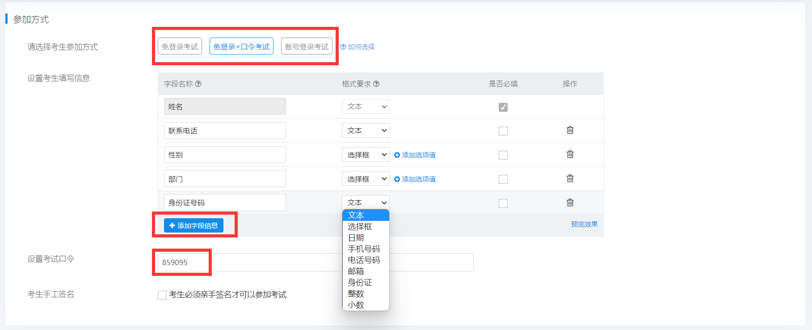Viewport: 812px width, 330px height.
Task: Click plus icon in 性别 row 添加选项值
Action: tap(397, 155)
